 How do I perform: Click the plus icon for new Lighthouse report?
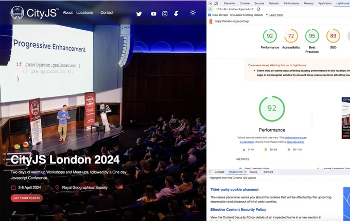click(x=210, y=9)
